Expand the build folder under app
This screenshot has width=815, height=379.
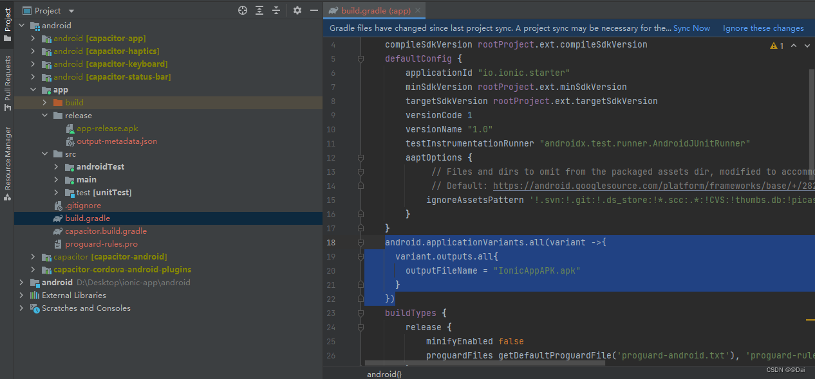point(44,103)
